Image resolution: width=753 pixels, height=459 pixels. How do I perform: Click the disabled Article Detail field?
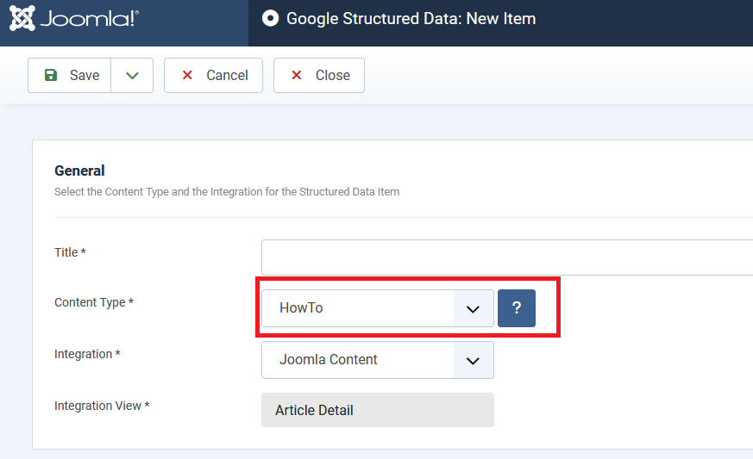pyautogui.click(x=378, y=410)
